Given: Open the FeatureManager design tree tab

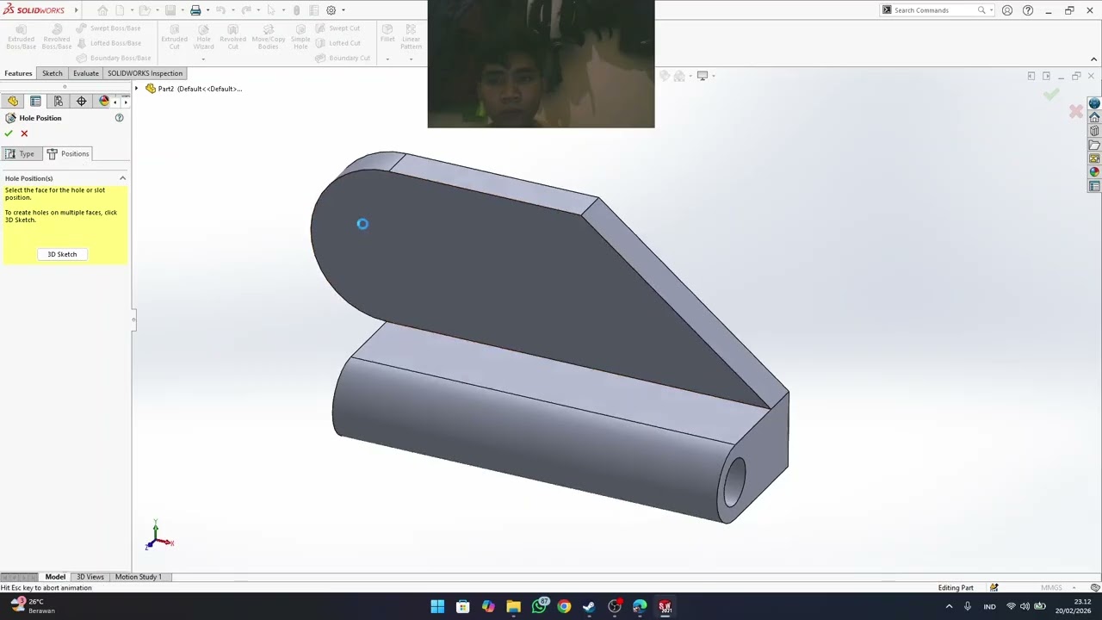Looking at the screenshot, I should click(x=13, y=102).
